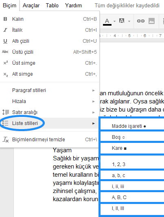Image resolution: width=164 pixels, height=217 pixels.
Task: Click the Alt+Shift+5 shortcut text
Action: point(85,52)
